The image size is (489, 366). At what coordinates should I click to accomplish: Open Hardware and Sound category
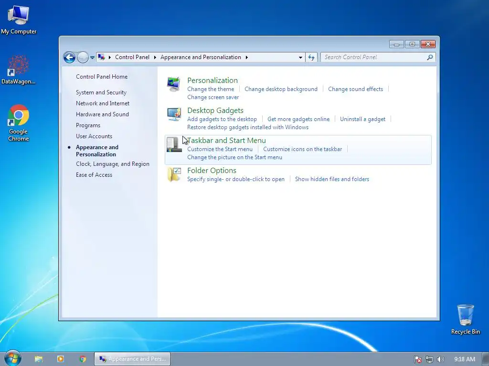[102, 114]
